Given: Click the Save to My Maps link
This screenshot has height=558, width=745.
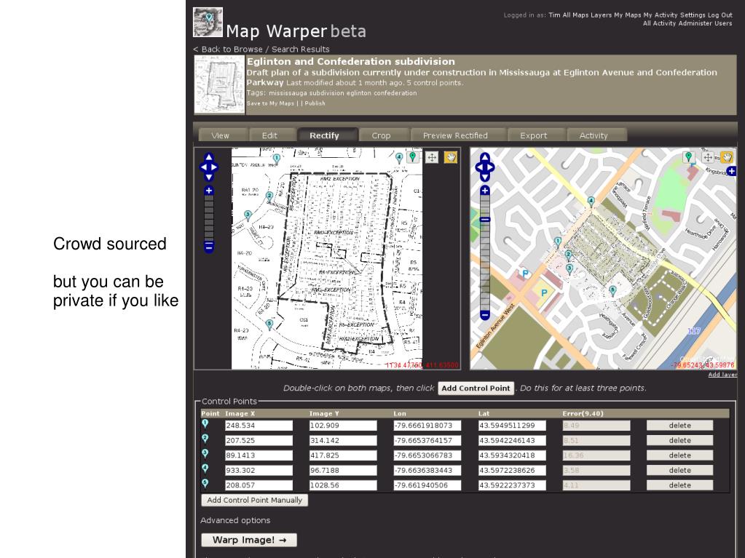Looking at the screenshot, I should tap(270, 103).
